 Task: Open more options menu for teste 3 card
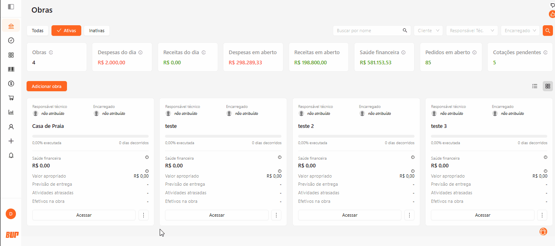[542, 215]
